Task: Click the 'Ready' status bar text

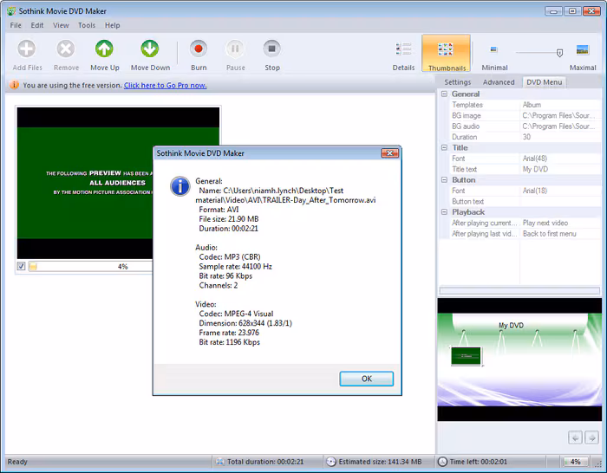Action: coord(17,462)
